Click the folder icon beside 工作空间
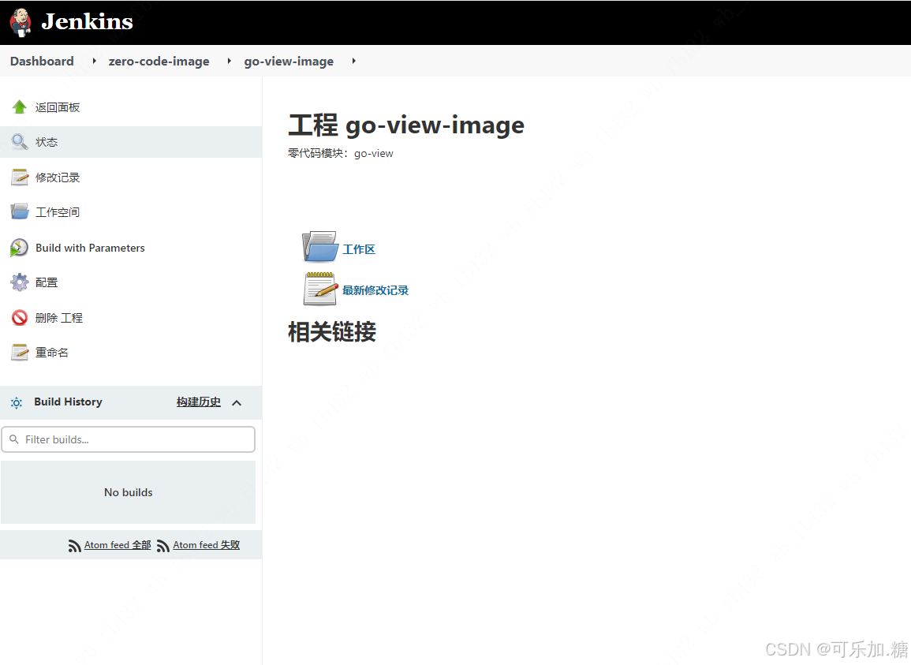Image resolution: width=911 pixels, height=665 pixels. (x=19, y=211)
